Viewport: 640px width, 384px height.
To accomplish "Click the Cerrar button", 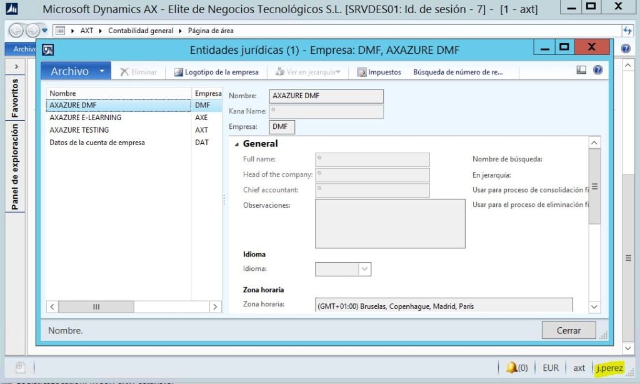I will click(x=569, y=330).
